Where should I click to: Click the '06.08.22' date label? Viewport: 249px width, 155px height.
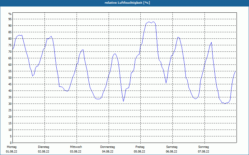pos(171,152)
